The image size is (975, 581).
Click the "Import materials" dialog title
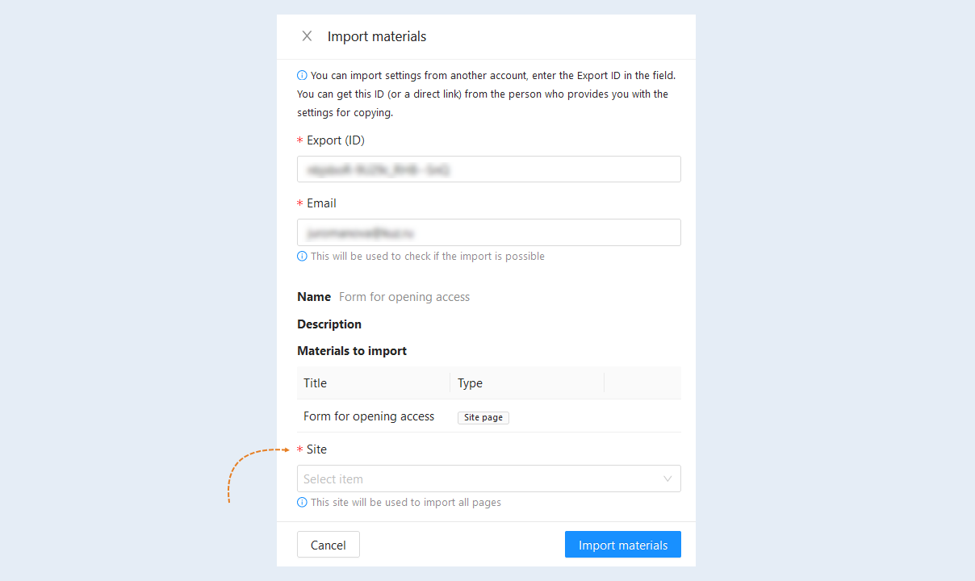coord(377,36)
